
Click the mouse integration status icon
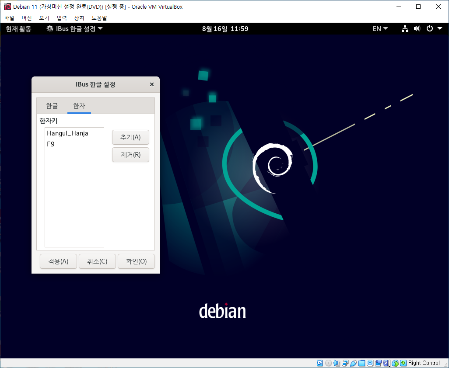point(395,363)
